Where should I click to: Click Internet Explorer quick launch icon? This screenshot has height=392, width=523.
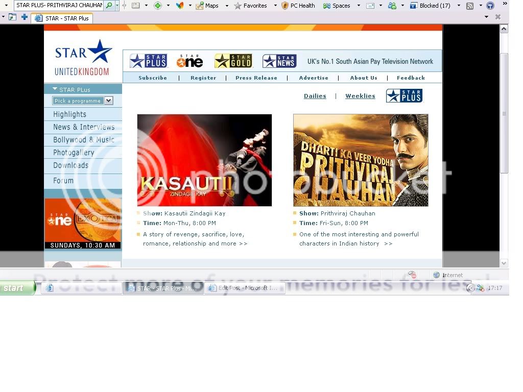click(50, 288)
